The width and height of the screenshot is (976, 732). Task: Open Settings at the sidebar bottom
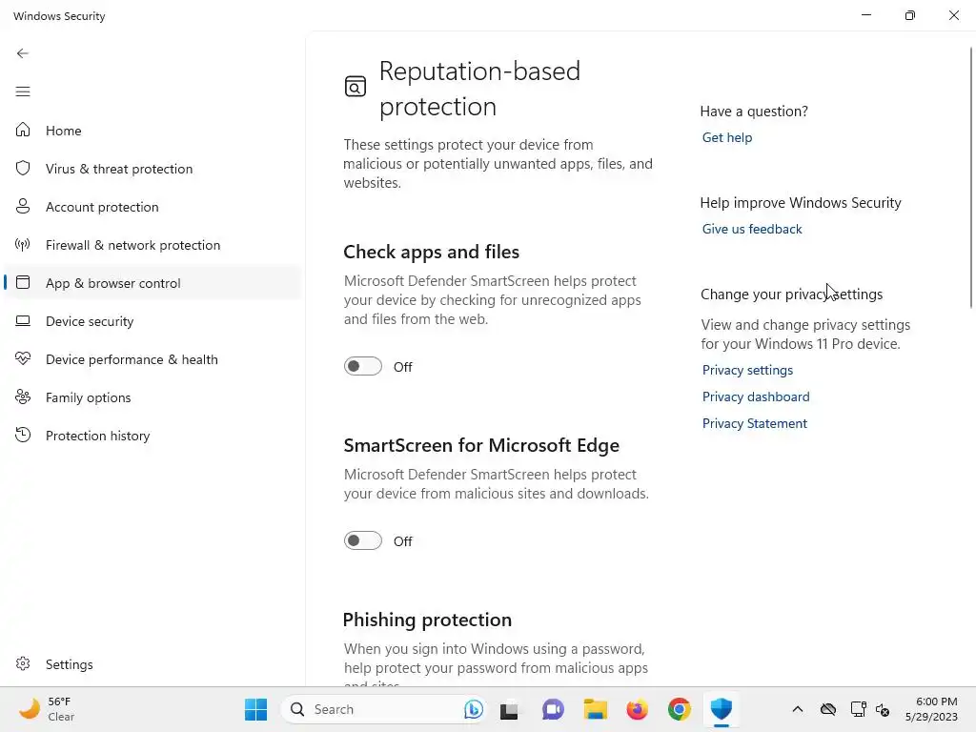pos(69,664)
